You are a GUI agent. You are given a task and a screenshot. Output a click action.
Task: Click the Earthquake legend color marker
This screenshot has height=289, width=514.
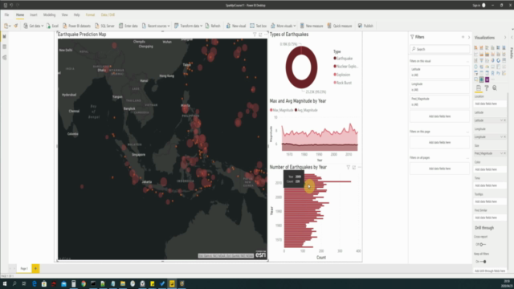pyautogui.click(x=335, y=59)
